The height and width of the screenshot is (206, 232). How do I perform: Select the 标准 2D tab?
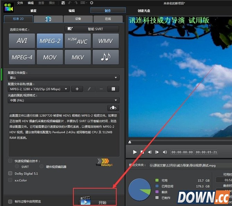click(x=18, y=19)
